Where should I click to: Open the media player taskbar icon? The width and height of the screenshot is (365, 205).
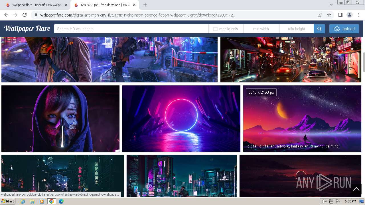click(x=42, y=201)
